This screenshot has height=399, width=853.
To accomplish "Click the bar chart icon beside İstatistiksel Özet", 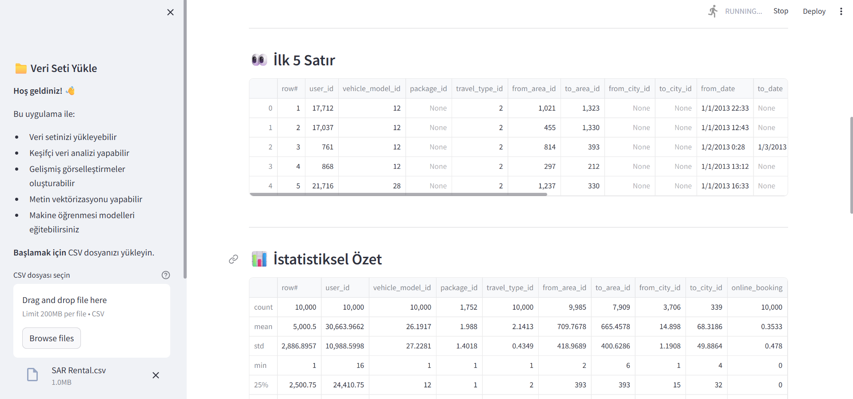I will tap(259, 259).
